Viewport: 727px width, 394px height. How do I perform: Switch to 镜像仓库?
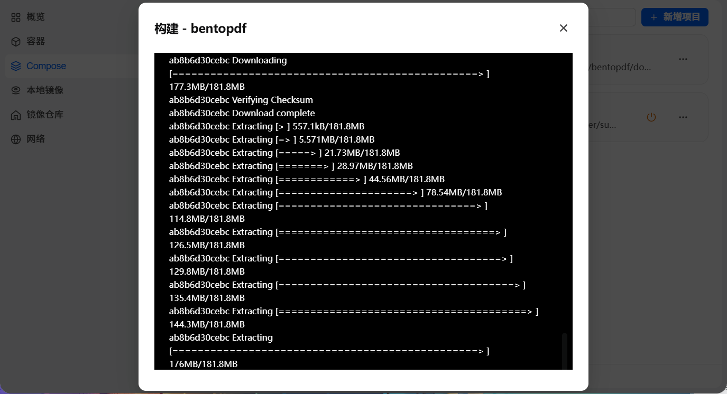click(45, 115)
